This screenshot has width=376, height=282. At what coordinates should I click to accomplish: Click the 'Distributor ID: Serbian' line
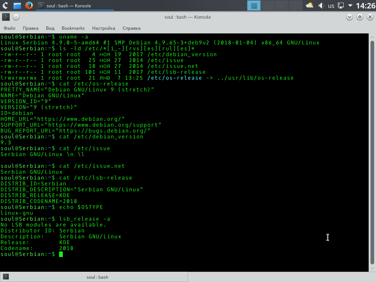pyautogui.click(x=43, y=231)
